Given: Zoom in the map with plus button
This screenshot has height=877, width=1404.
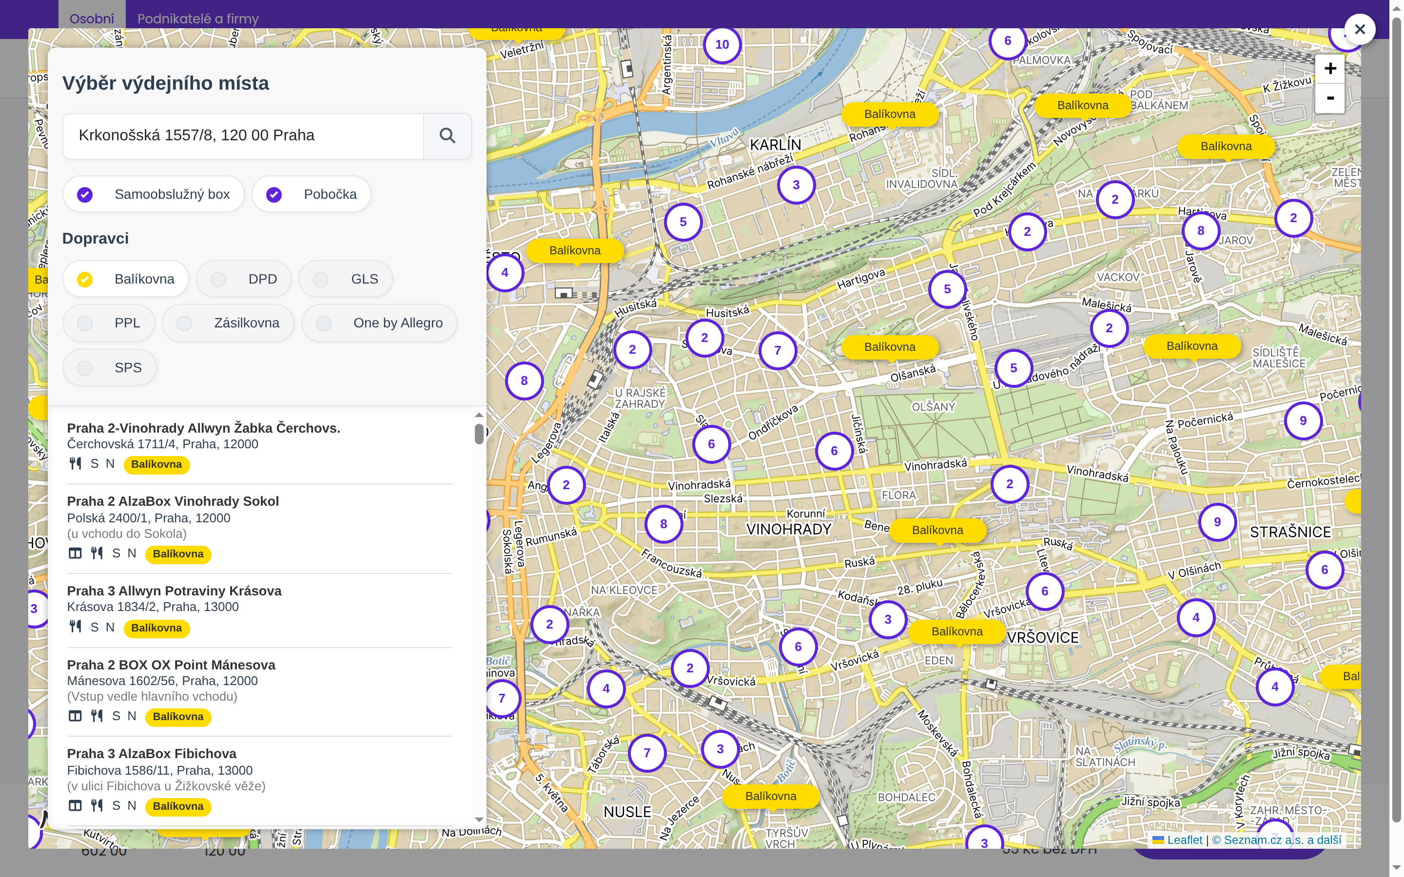Looking at the screenshot, I should click(1330, 69).
